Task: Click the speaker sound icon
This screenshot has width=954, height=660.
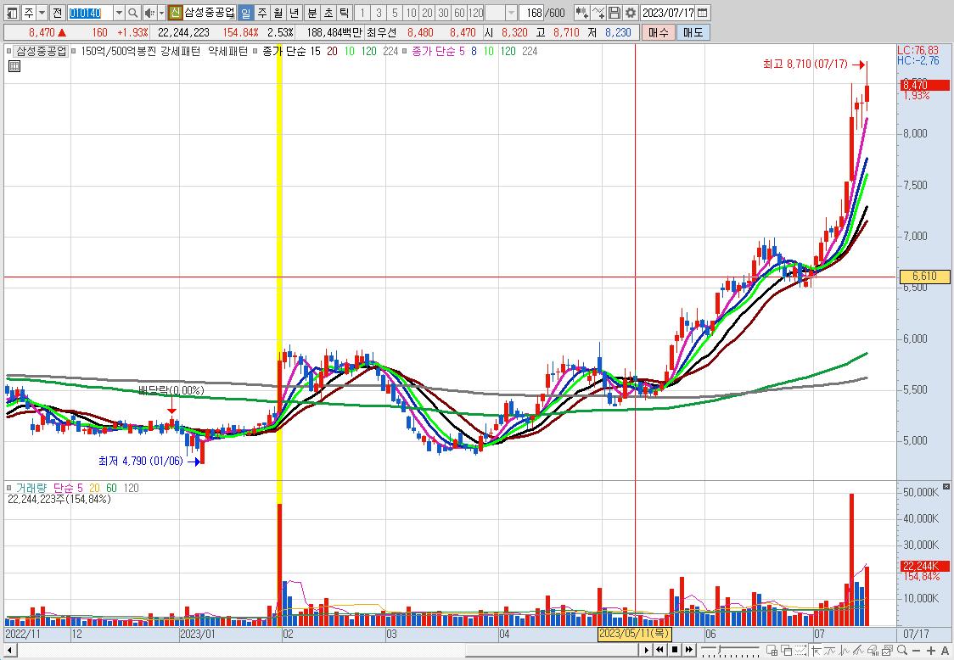Action: 149,12
